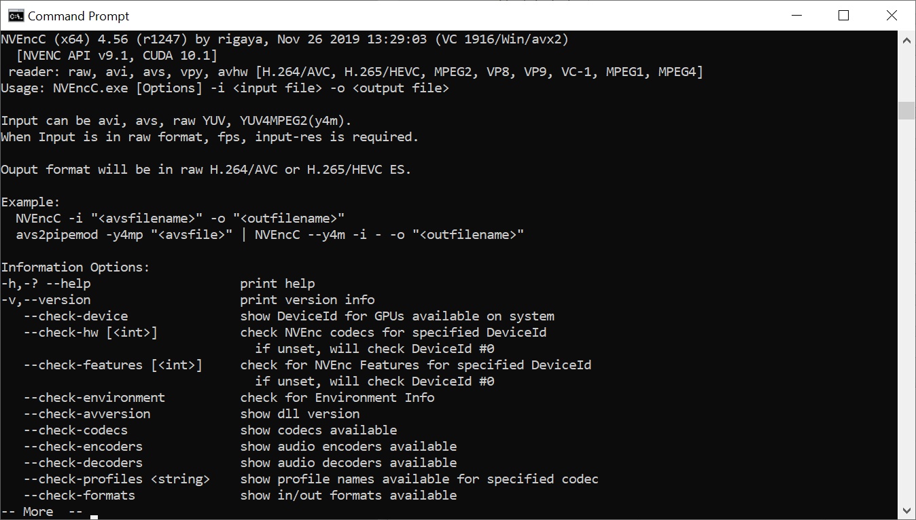Click the NVEncC version header line

coord(285,39)
